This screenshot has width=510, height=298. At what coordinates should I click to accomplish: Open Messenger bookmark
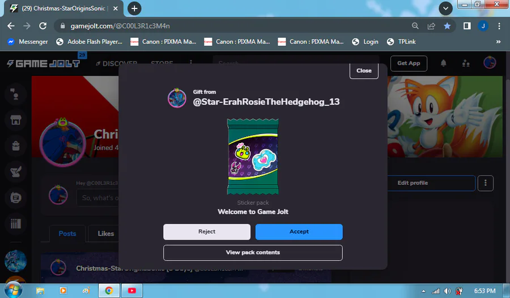(28, 42)
